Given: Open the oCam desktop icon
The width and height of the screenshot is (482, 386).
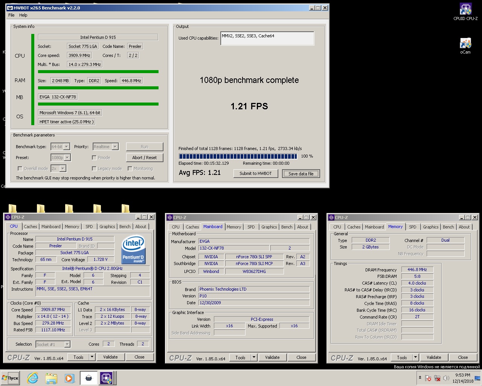Looking at the screenshot, I should [x=465, y=46].
